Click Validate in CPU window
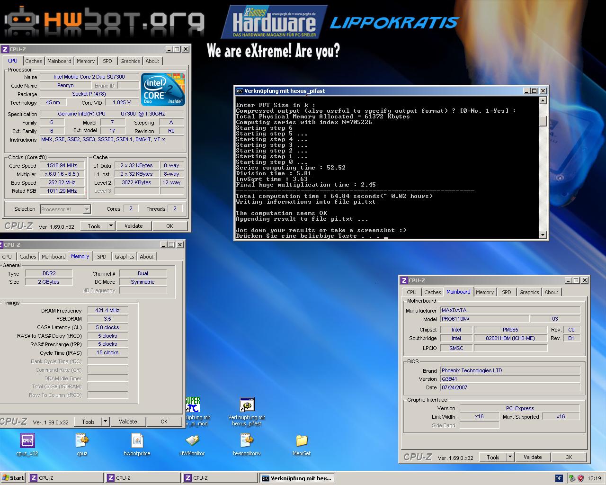This screenshot has width=606, height=485. pyautogui.click(x=134, y=226)
